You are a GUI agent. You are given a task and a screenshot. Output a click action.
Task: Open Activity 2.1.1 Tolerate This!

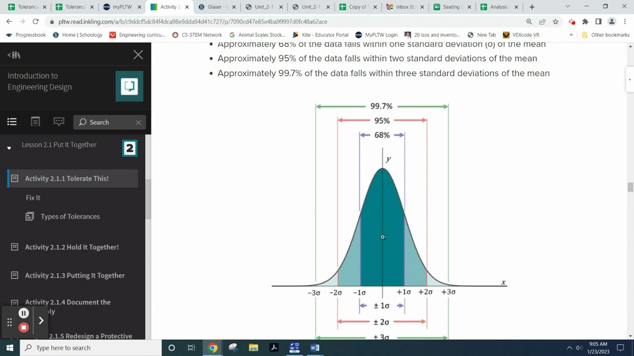pyautogui.click(x=73, y=178)
